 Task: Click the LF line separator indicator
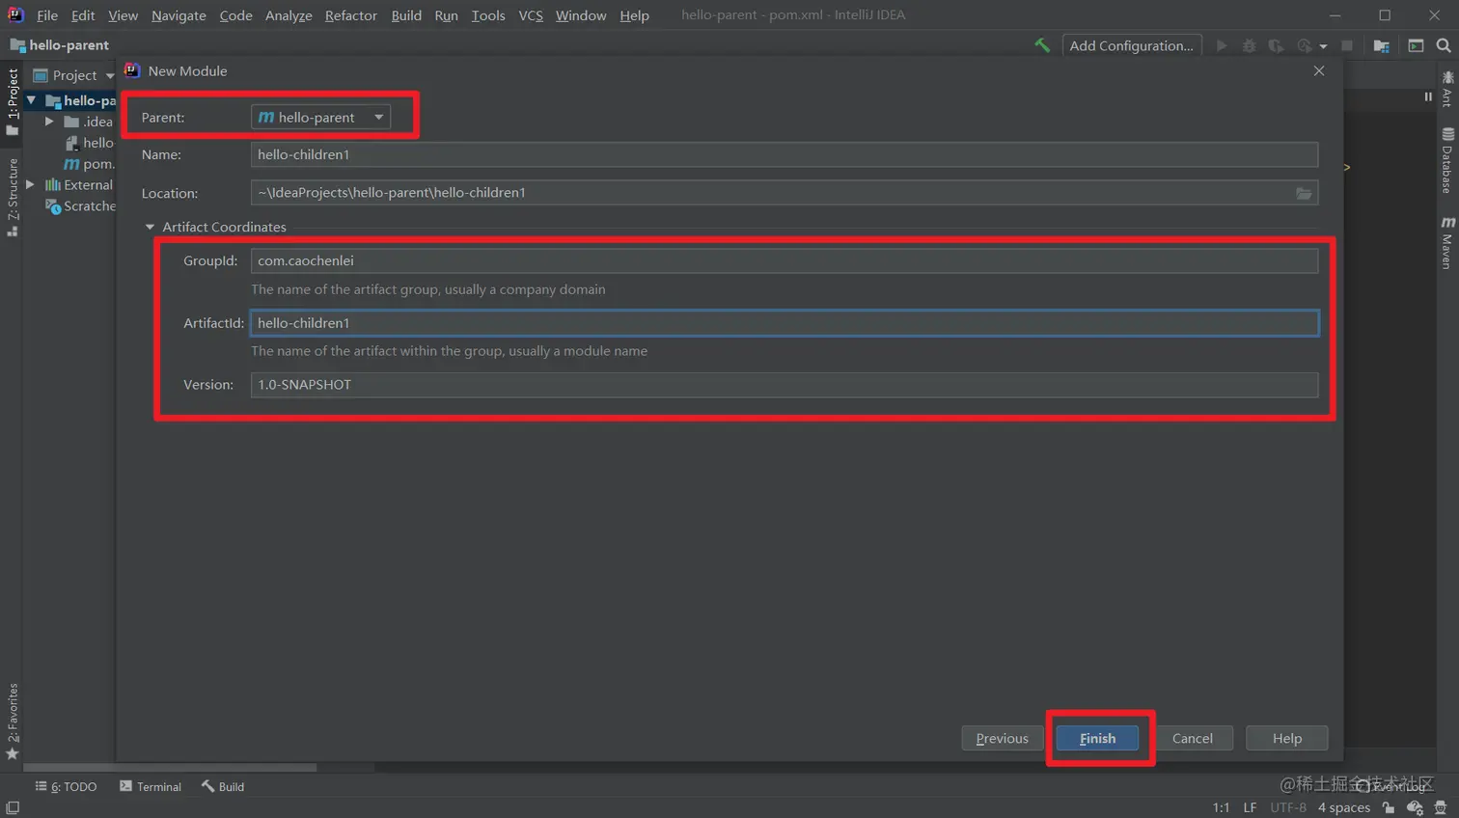(1250, 807)
